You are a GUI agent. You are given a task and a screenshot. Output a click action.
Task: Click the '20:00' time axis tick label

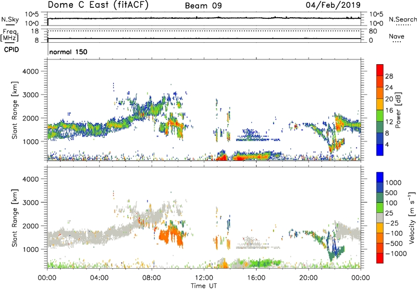click(308, 278)
